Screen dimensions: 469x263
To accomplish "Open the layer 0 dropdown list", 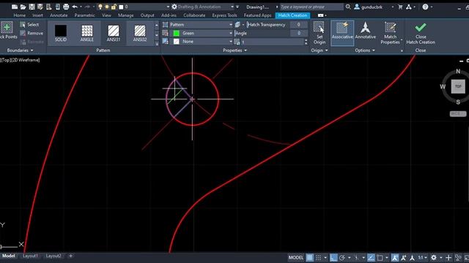I will click(x=168, y=7).
